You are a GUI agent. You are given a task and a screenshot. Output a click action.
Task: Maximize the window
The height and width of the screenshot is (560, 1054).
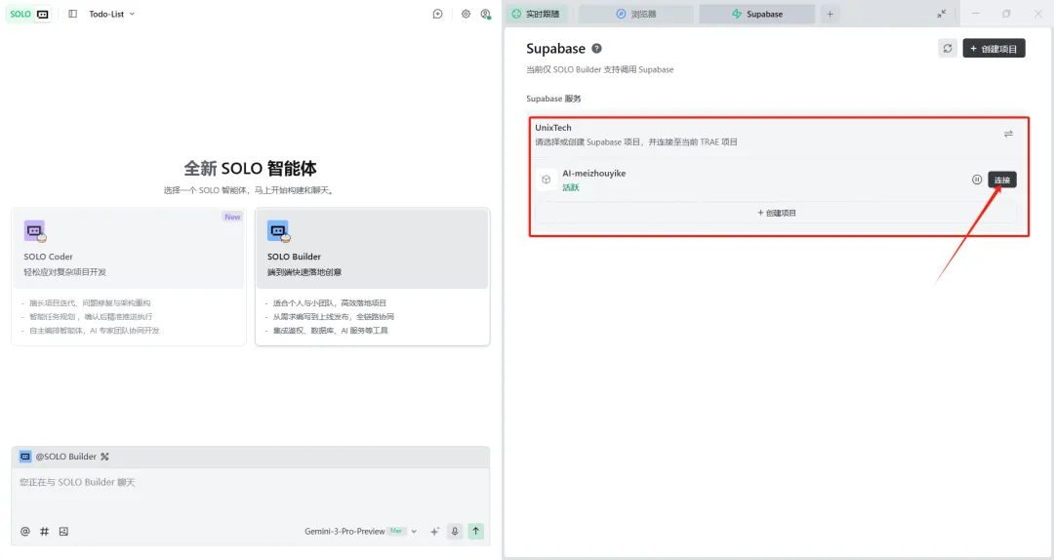(x=1006, y=14)
